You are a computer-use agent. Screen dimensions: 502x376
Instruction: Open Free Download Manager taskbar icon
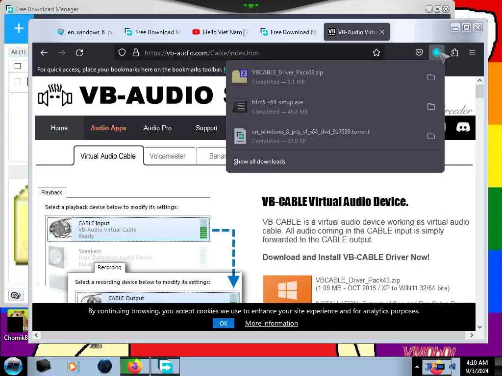pyautogui.click(x=165, y=366)
